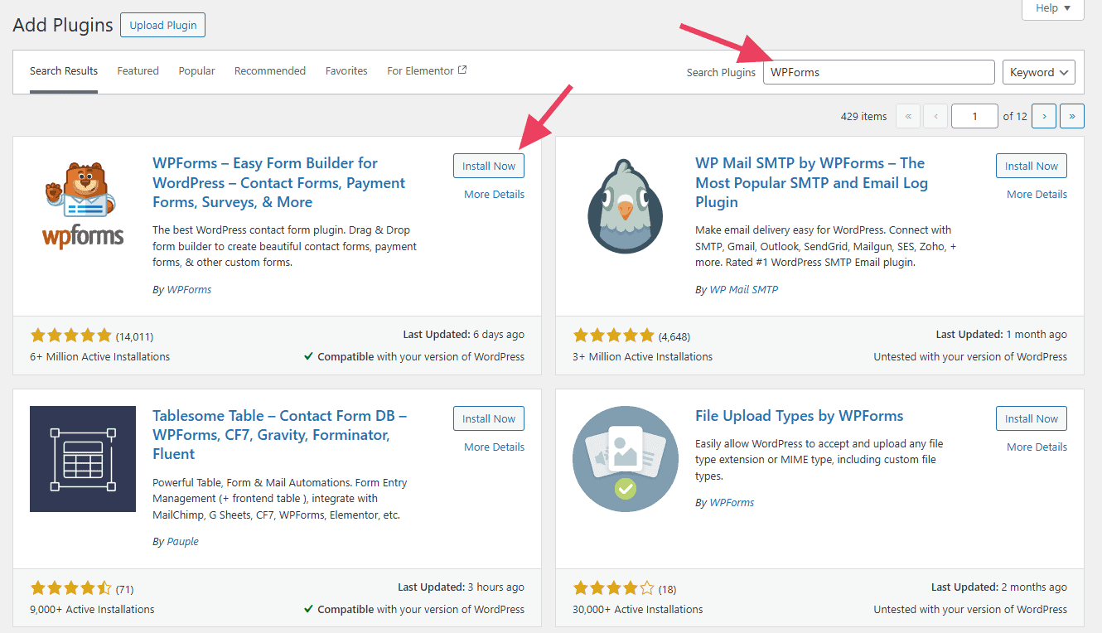The height and width of the screenshot is (633, 1102).
Task: Focus the Search Plugins input field
Action: pos(878,72)
